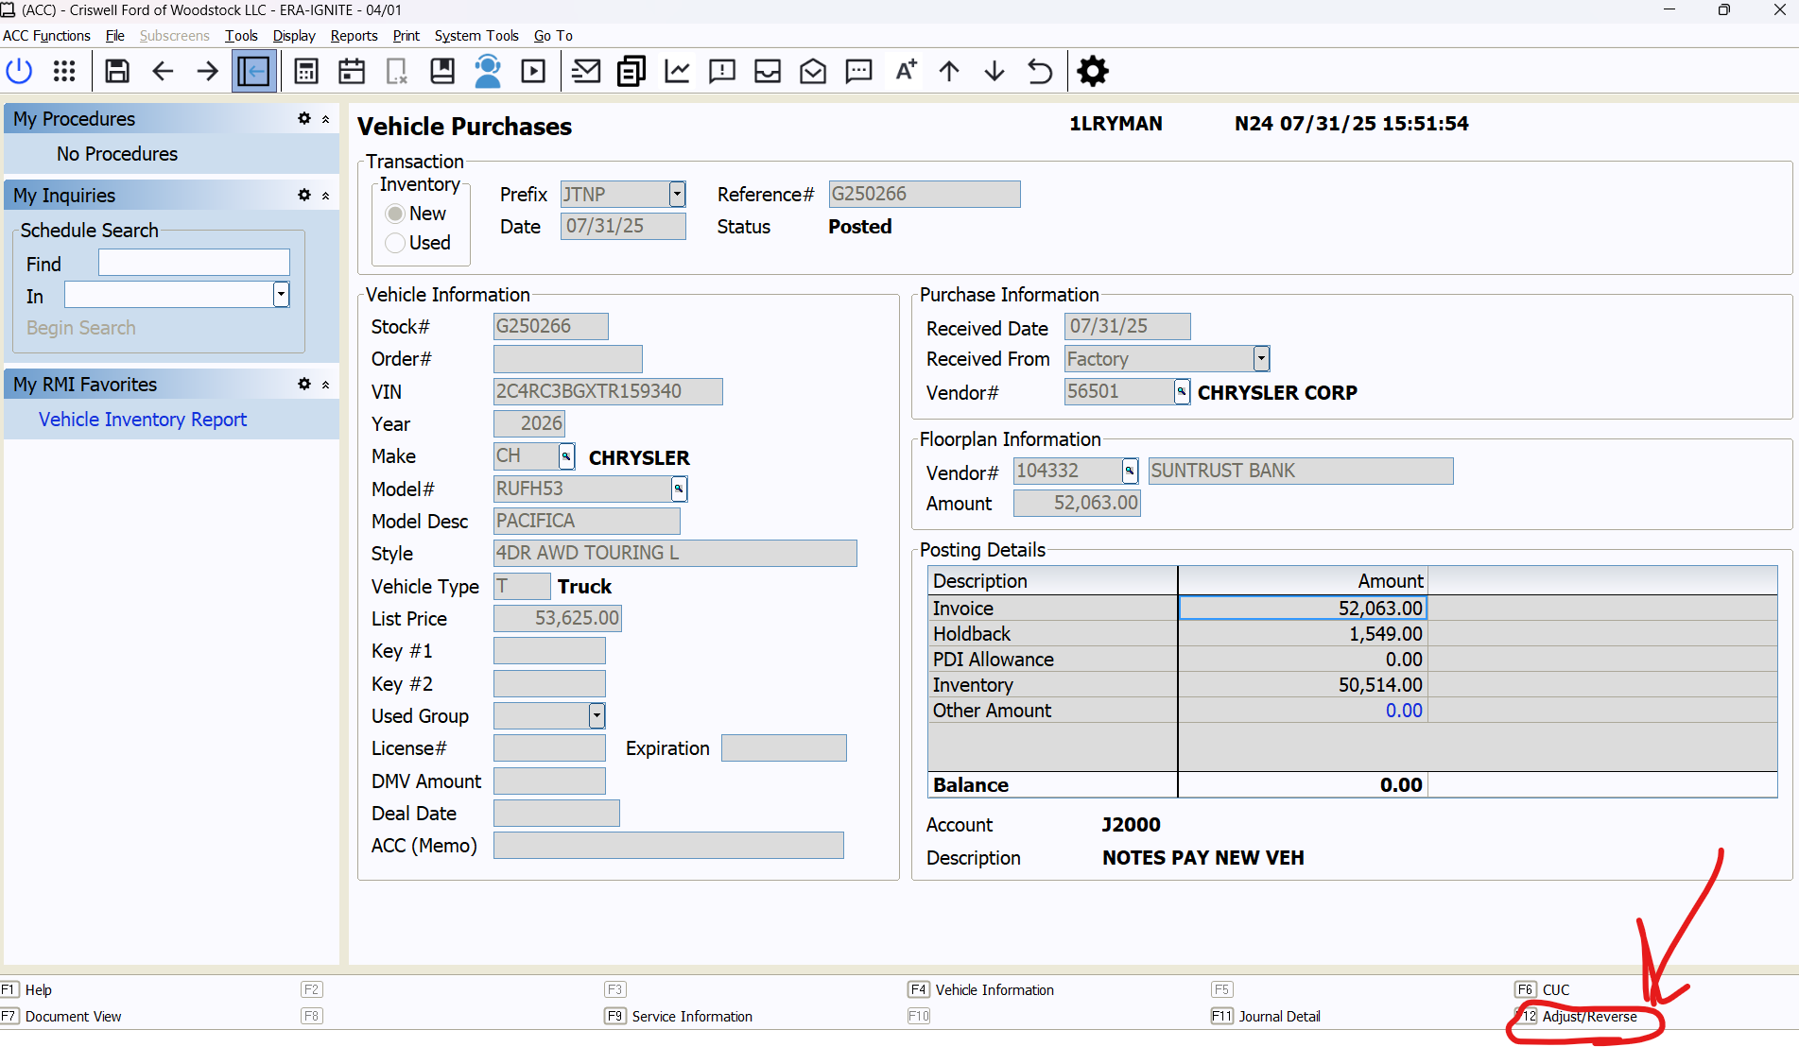
Task: Open the System Tools menu
Action: 476,36
